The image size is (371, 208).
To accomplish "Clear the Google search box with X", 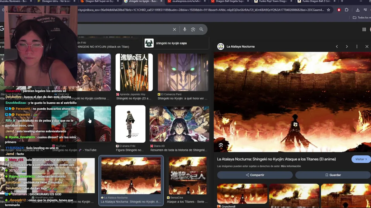I will [174, 29].
